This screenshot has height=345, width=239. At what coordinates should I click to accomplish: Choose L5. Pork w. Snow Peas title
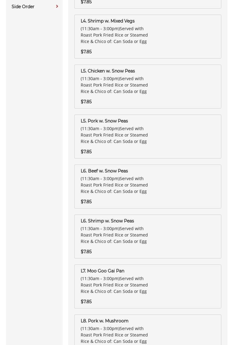click(104, 121)
